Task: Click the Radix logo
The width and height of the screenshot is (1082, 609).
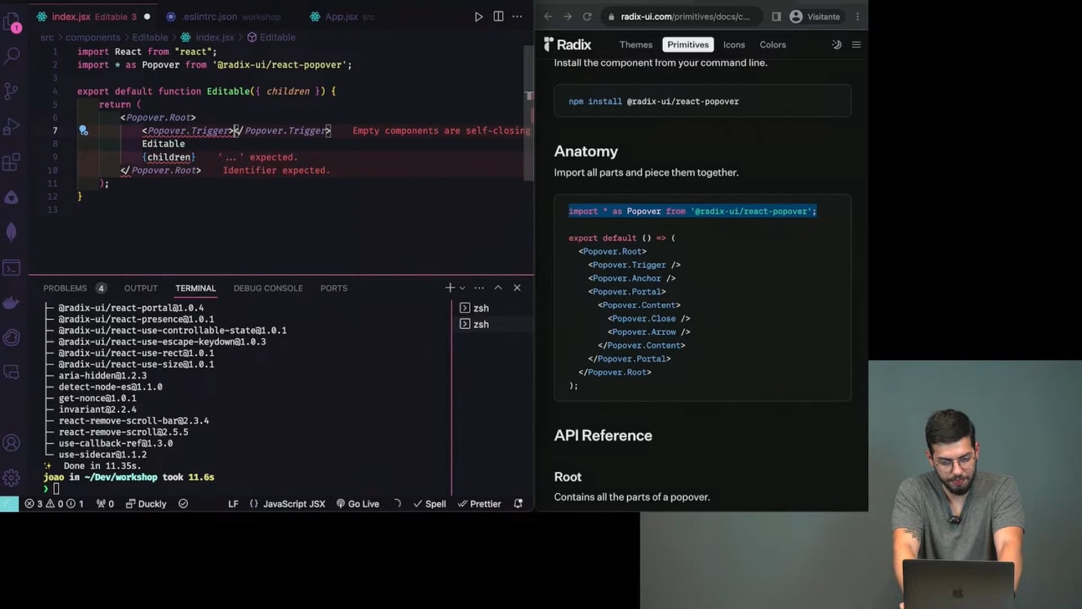Action: pyautogui.click(x=567, y=45)
